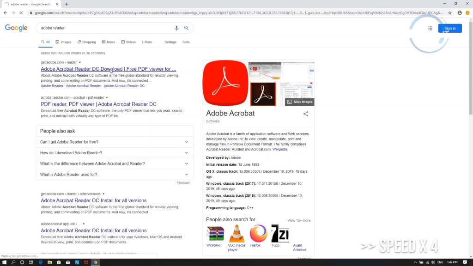473x266 pixels.
Task: Go back to the previous page
Action: click(x=6, y=13)
